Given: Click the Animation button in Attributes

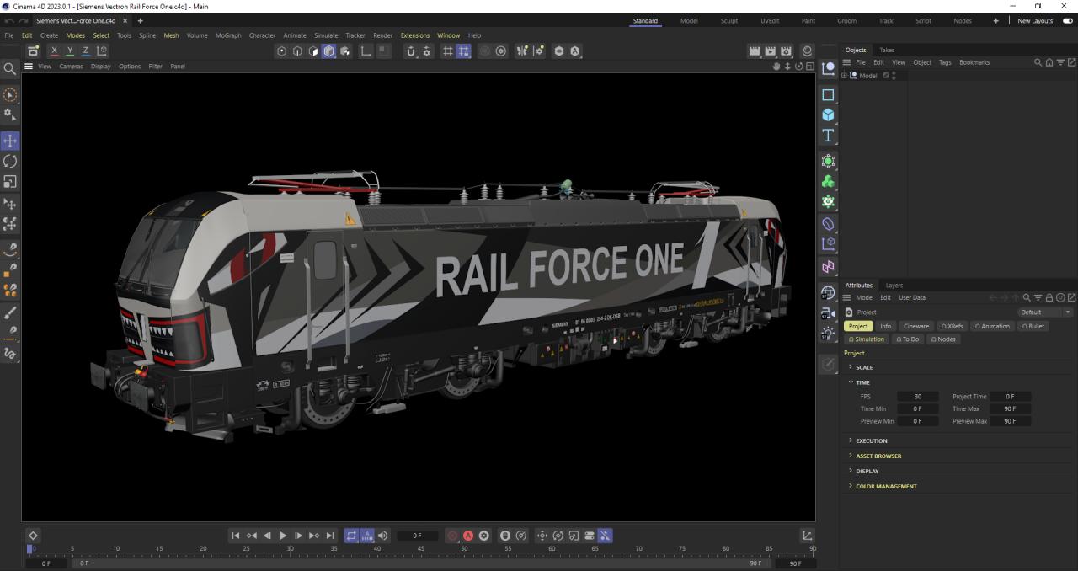Looking at the screenshot, I should point(992,326).
